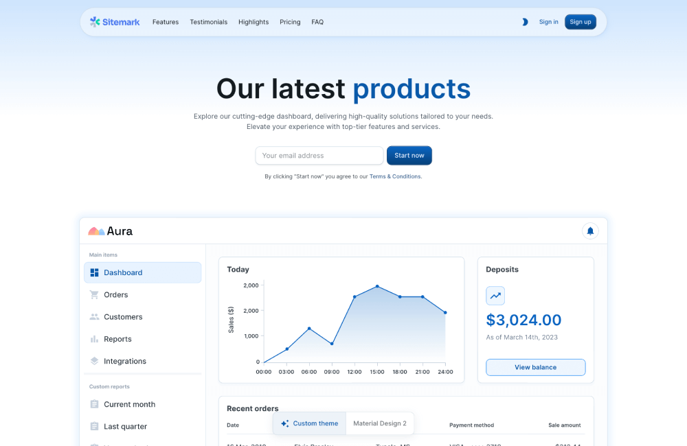Click the Reports chart icon
Image resolution: width=687 pixels, height=446 pixels.
[94, 339]
